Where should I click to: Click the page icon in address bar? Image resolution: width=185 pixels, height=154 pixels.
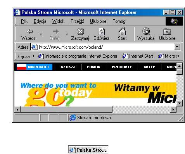point(34,47)
